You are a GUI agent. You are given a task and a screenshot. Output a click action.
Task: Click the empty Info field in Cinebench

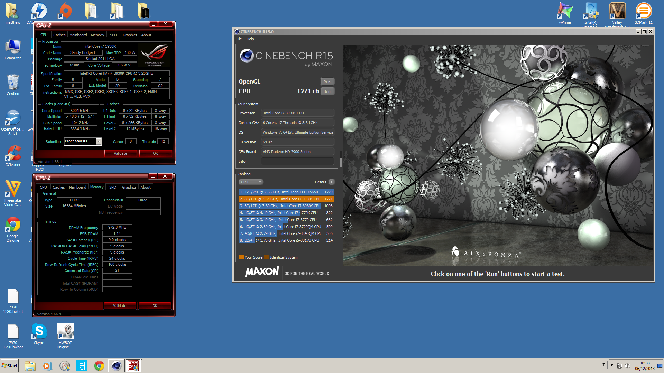pos(297,161)
